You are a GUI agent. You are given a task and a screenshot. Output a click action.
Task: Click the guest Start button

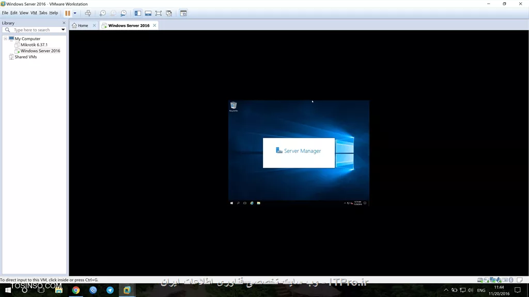pyautogui.click(x=231, y=203)
